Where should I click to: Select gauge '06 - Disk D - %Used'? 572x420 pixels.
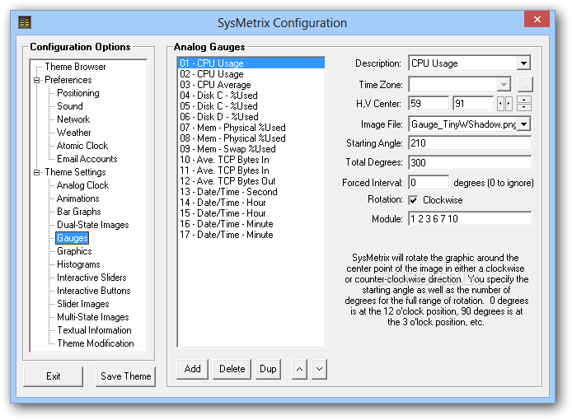pos(251,117)
